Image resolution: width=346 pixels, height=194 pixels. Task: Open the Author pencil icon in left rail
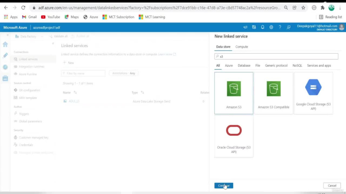pos(5,55)
